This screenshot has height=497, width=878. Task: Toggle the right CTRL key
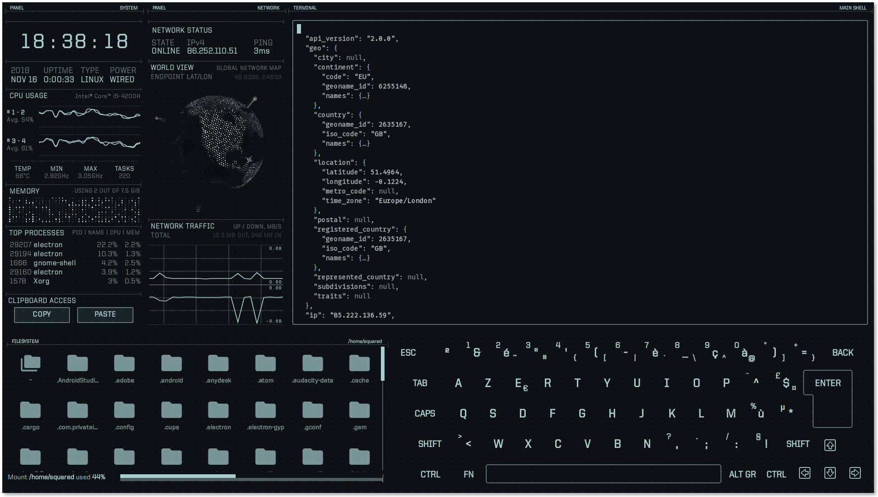click(x=776, y=474)
